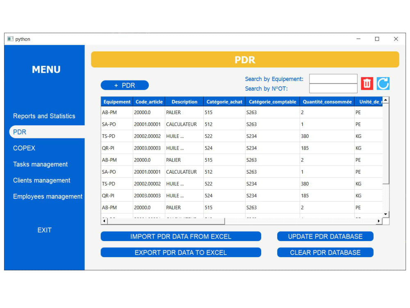Viewport: 410px width, 308px height.
Task: Select first 20002.00002 code cell
Action: click(149, 136)
